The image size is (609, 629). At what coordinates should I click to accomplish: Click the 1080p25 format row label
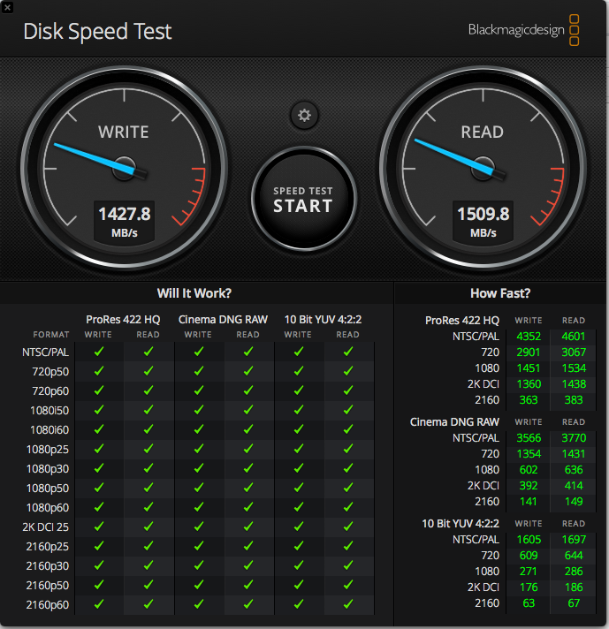click(x=48, y=450)
